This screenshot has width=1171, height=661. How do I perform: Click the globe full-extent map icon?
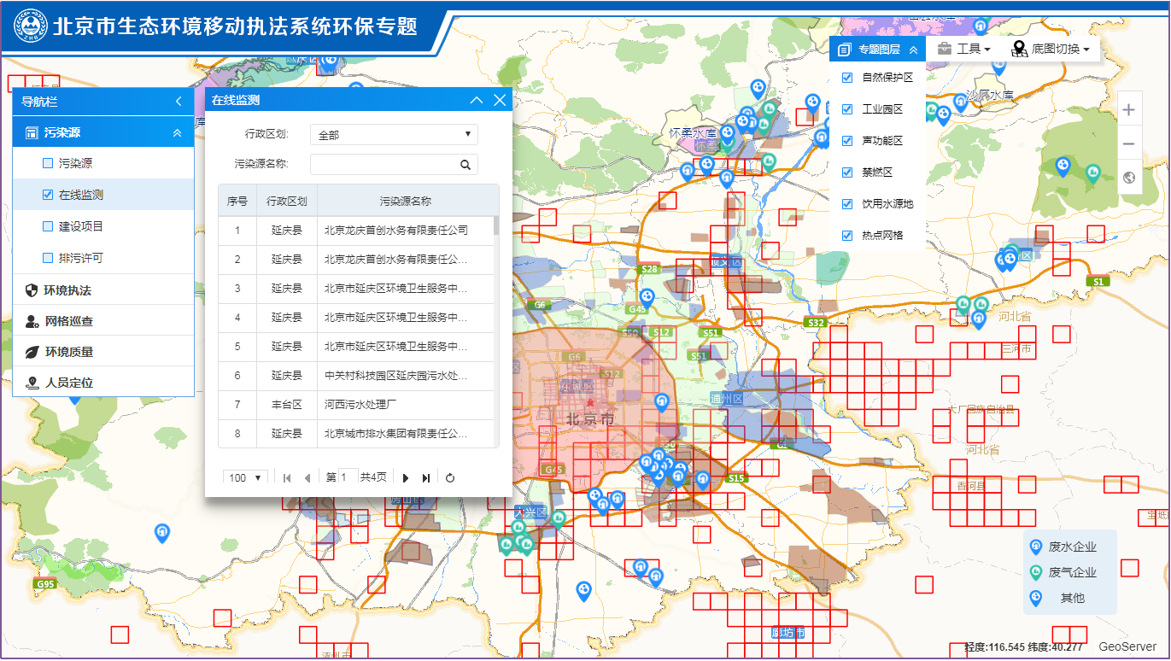point(1129,178)
